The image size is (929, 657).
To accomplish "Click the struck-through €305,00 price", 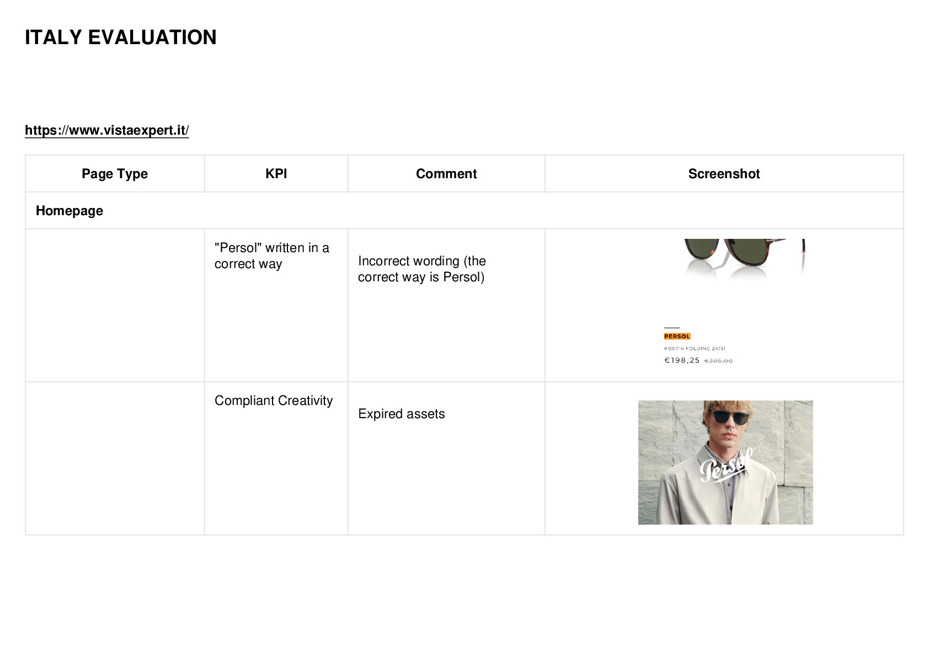I will click(x=718, y=361).
